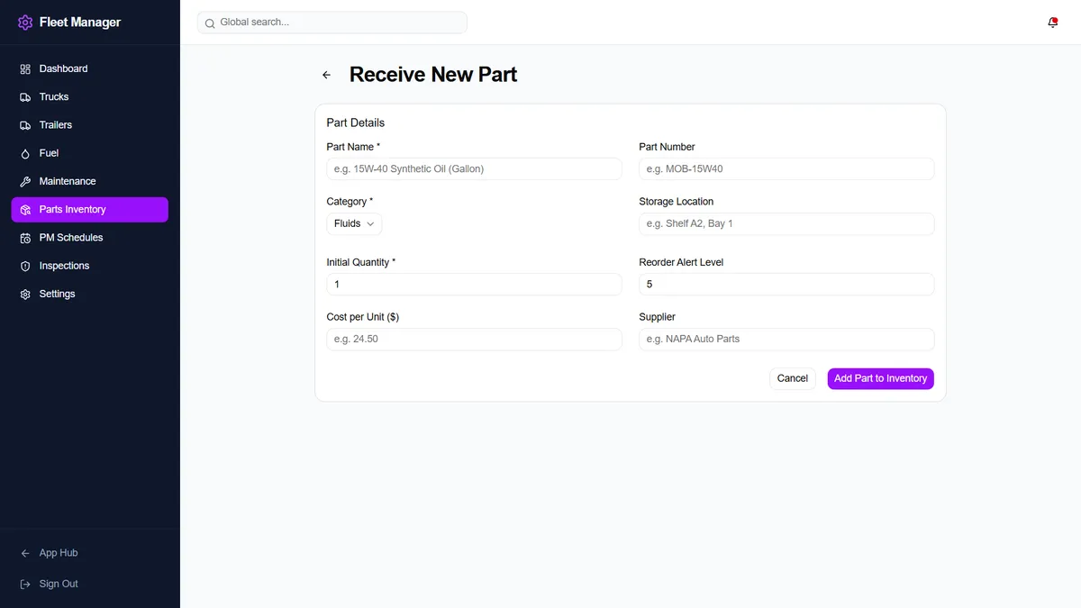Click the Initial Quantity * label
This screenshot has height=608, width=1081.
[360, 262]
